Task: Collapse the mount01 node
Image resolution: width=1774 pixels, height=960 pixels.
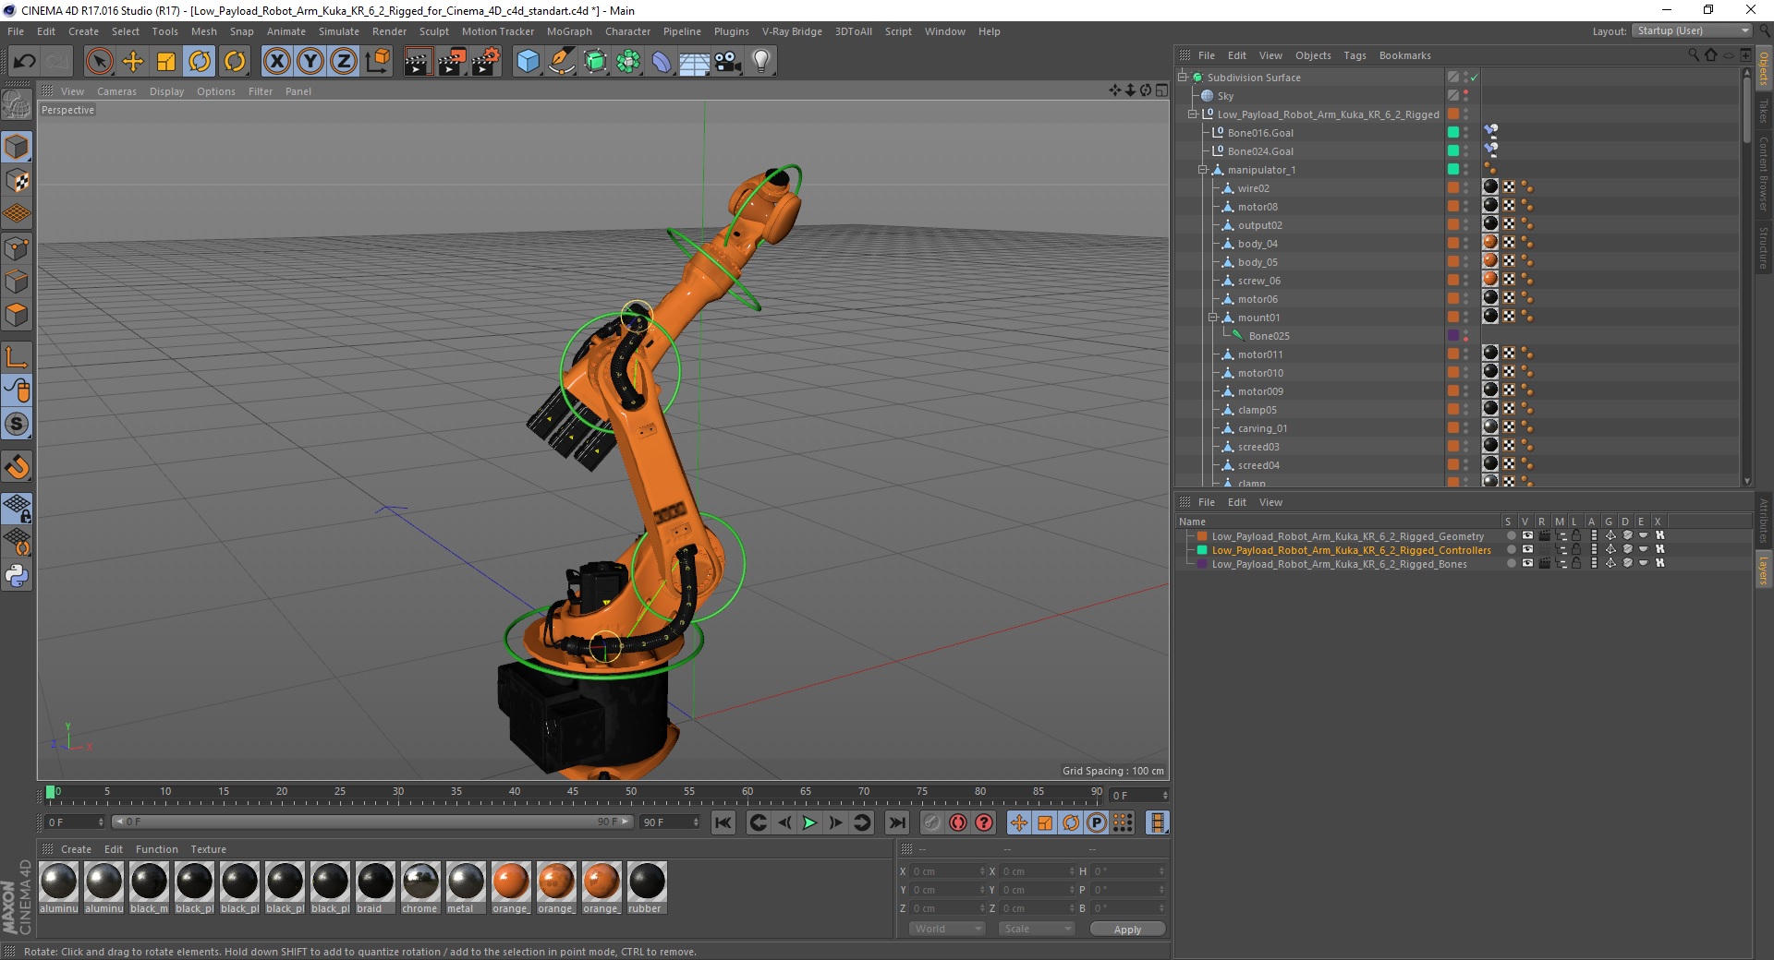Action: (x=1213, y=318)
